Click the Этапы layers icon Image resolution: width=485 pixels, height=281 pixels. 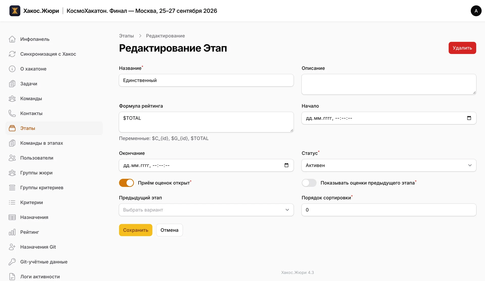pyautogui.click(x=12, y=128)
